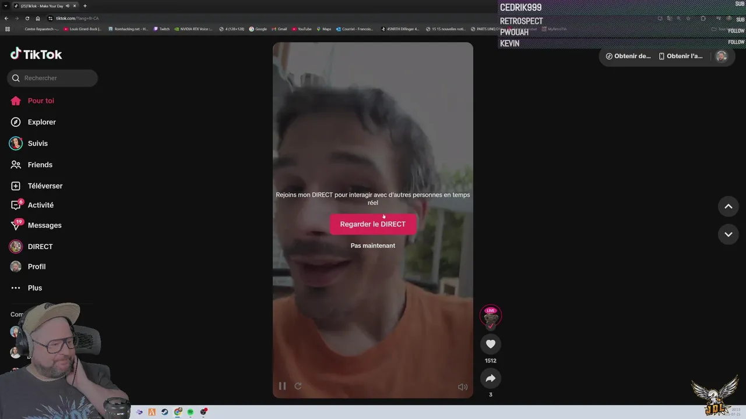The height and width of the screenshot is (419, 746).
Task: Open the NVIDIA RTX Voice bookmark
Action: point(193,29)
